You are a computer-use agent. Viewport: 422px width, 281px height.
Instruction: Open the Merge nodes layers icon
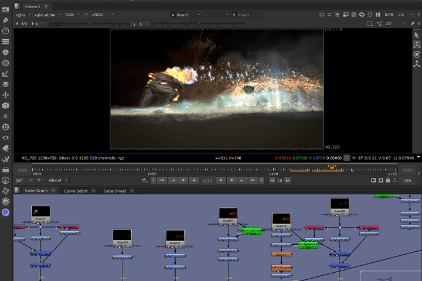pos(5,84)
